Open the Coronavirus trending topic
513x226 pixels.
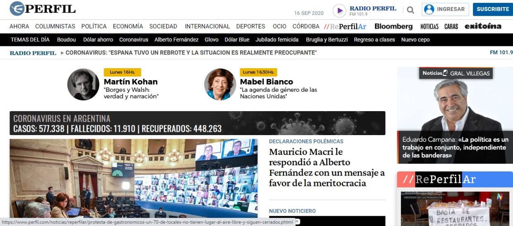(x=134, y=40)
